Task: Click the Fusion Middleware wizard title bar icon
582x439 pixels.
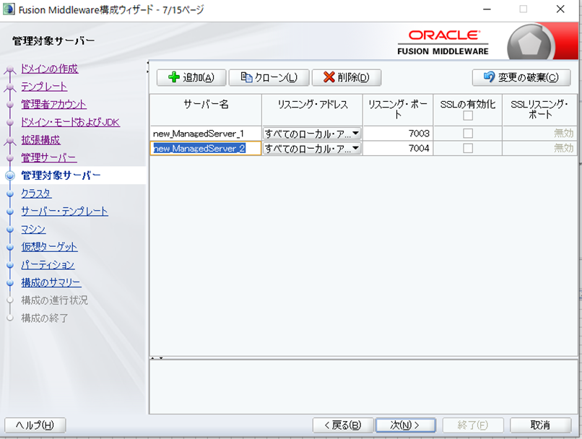Action: coord(8,9)
